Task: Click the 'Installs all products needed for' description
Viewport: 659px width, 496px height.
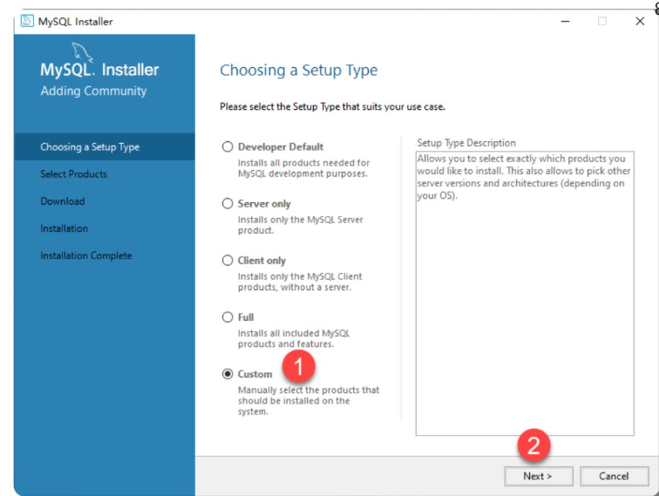Action: (x=303, y=168)
